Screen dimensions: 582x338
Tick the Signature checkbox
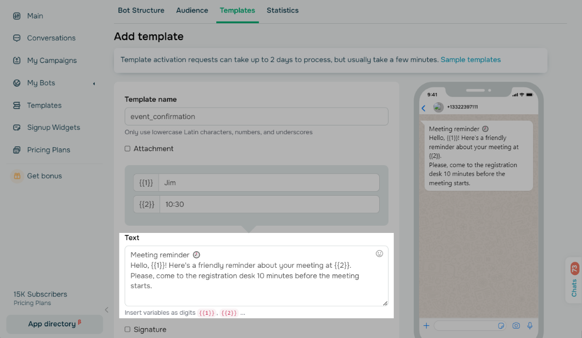128,329
